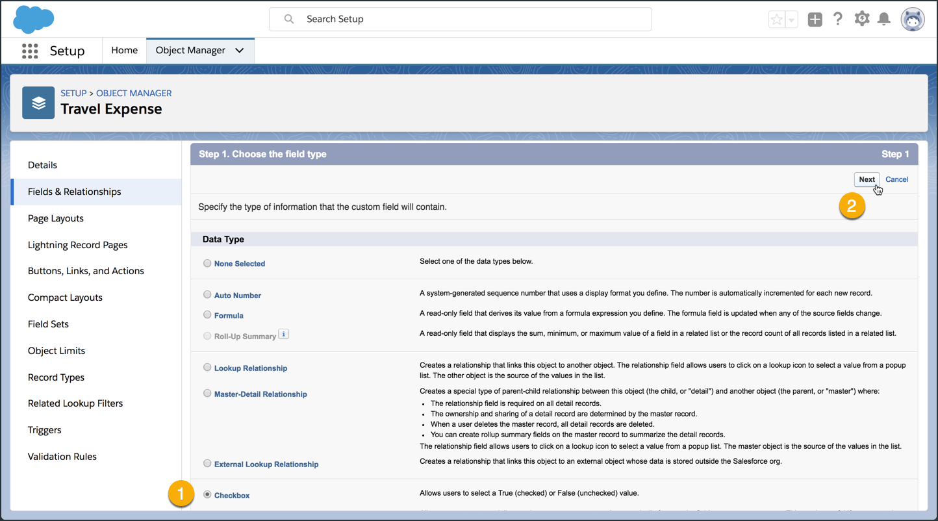Viewport: 938px width, 521px height.
Task: View notifications bell icon
Action: (x=883, y=19)
